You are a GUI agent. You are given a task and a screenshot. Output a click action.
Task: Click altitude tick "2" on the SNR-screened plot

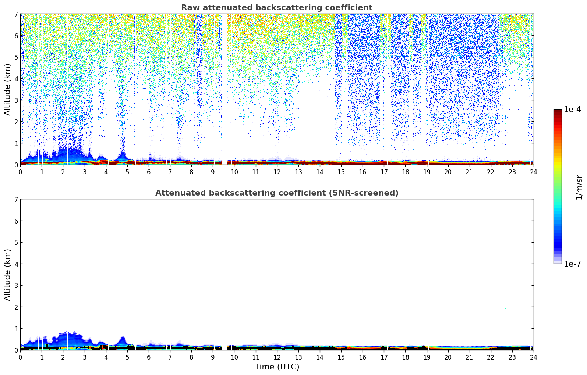(x=16, y=307)
